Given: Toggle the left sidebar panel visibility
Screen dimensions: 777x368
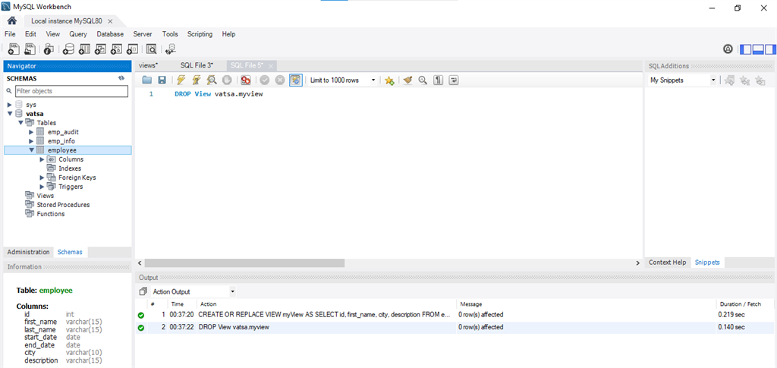Looking at the screenshot, I should tap(745, 49).
